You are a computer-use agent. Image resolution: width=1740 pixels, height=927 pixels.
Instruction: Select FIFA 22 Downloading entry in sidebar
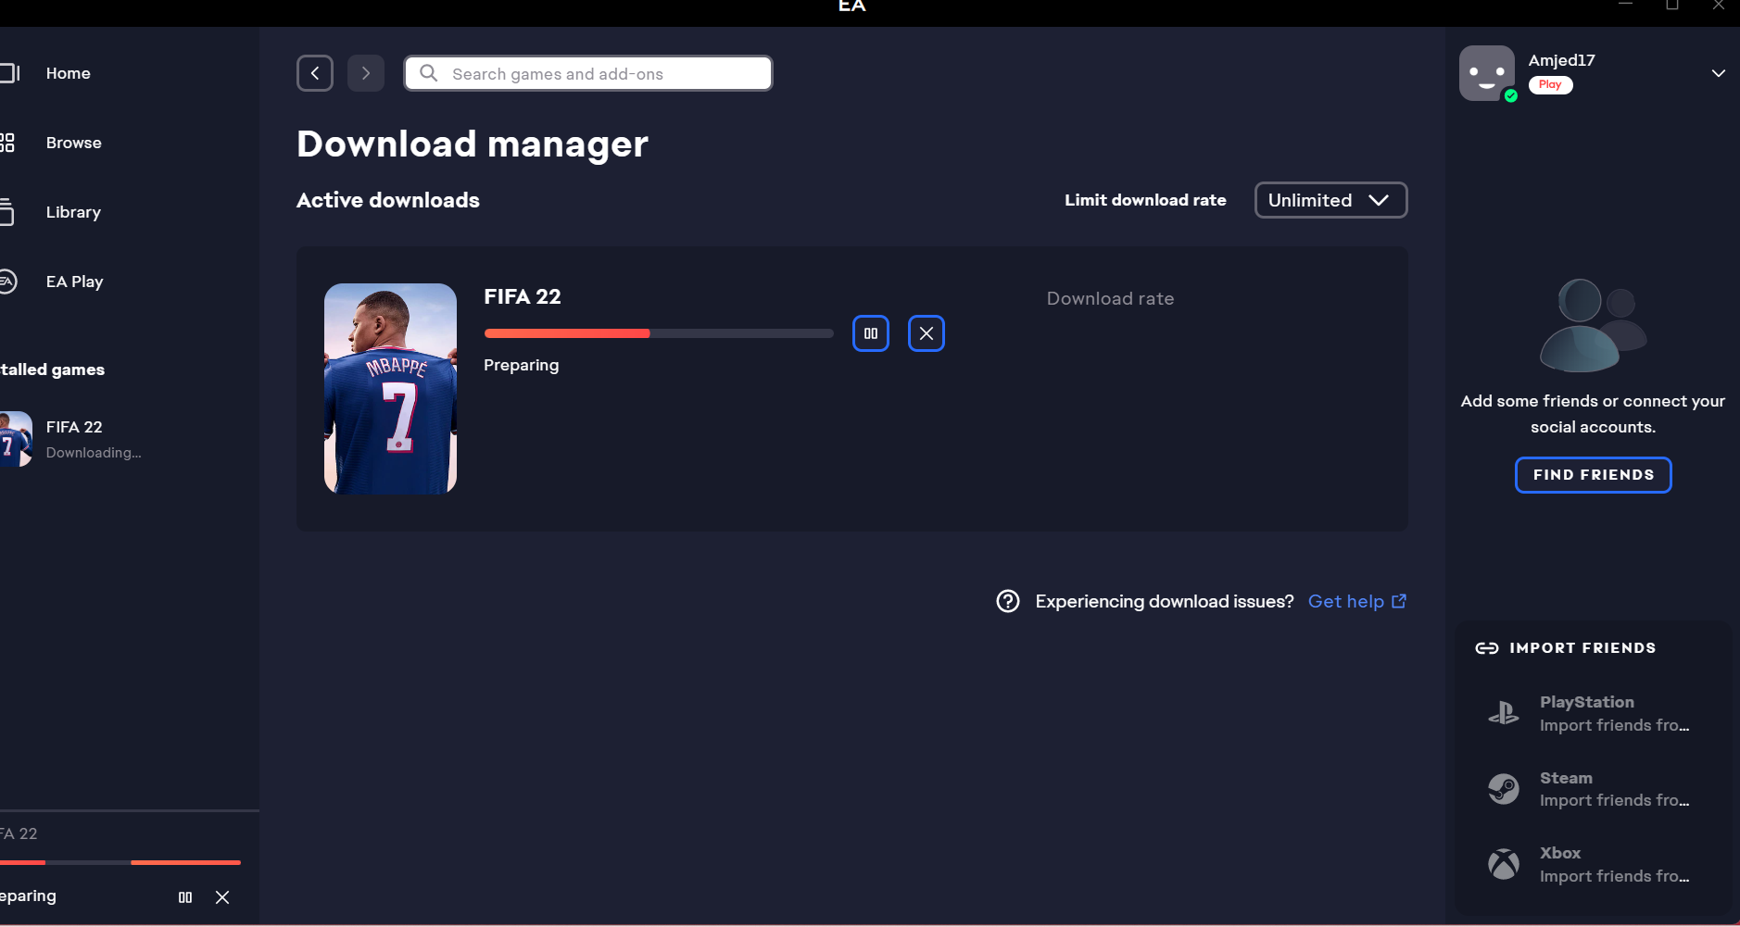93,439
